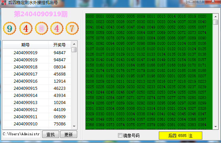Enable the 镜像号码 checkbox
The image size is (221, 143).
pos(120,136)
